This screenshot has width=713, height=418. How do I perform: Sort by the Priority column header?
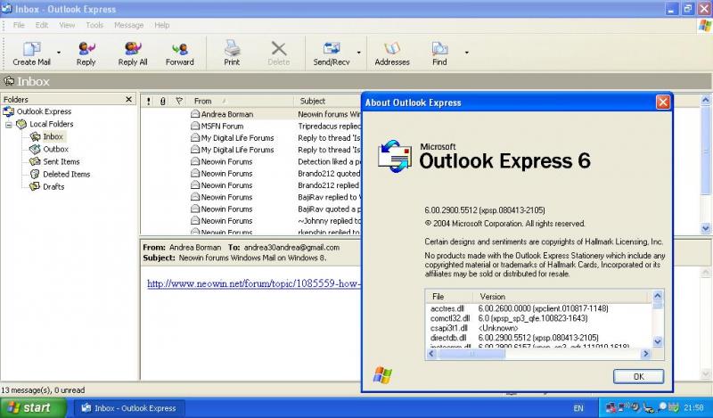149,101
